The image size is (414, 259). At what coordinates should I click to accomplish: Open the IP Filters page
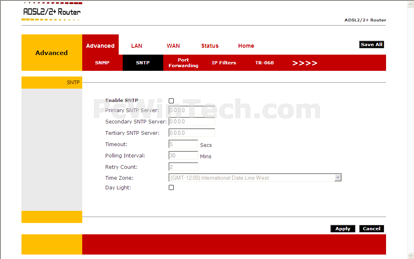click(x=224, y=63)
